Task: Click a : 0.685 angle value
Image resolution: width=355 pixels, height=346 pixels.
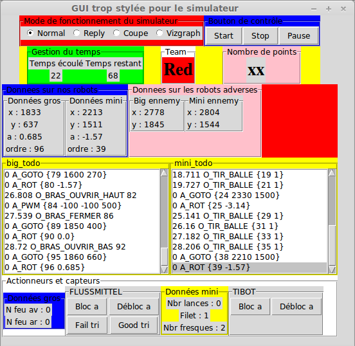Action: [24, 137]
